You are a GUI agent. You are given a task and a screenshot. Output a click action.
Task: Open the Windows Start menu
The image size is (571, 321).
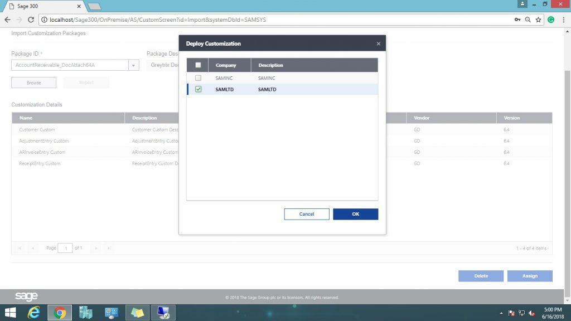[x=10, y=313]
